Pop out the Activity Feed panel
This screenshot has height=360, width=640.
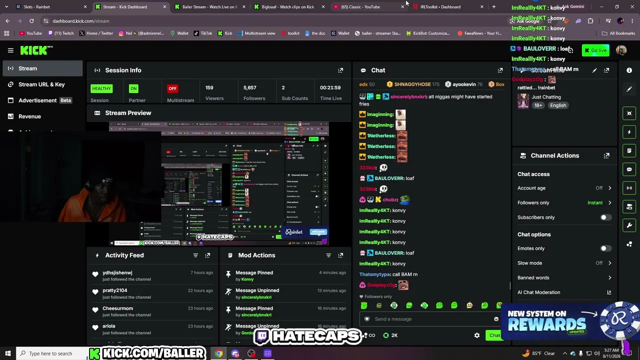(x=207, y=255)
